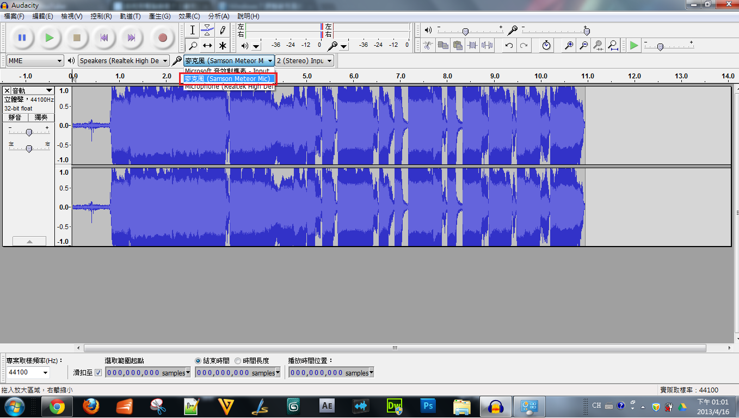
Task: Click the Trim audio icon
Action: (472, 46)
